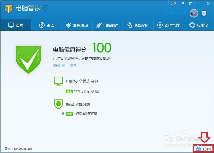The width and height of the screenshot is (214, 153).
Task: Open the skin (shirt) icon
Action: coord(183,3)
